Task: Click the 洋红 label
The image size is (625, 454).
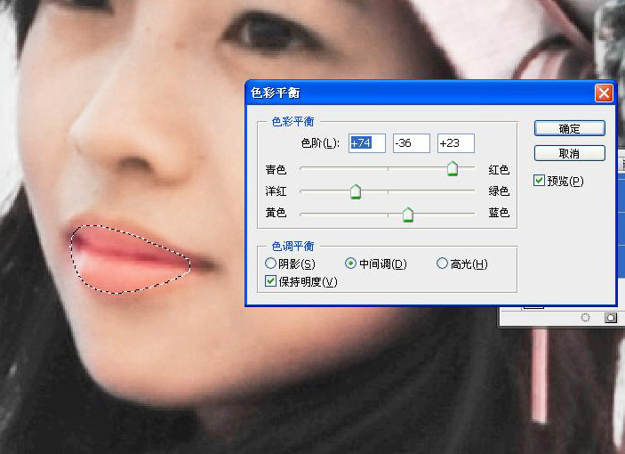Action: click(276, 191)
